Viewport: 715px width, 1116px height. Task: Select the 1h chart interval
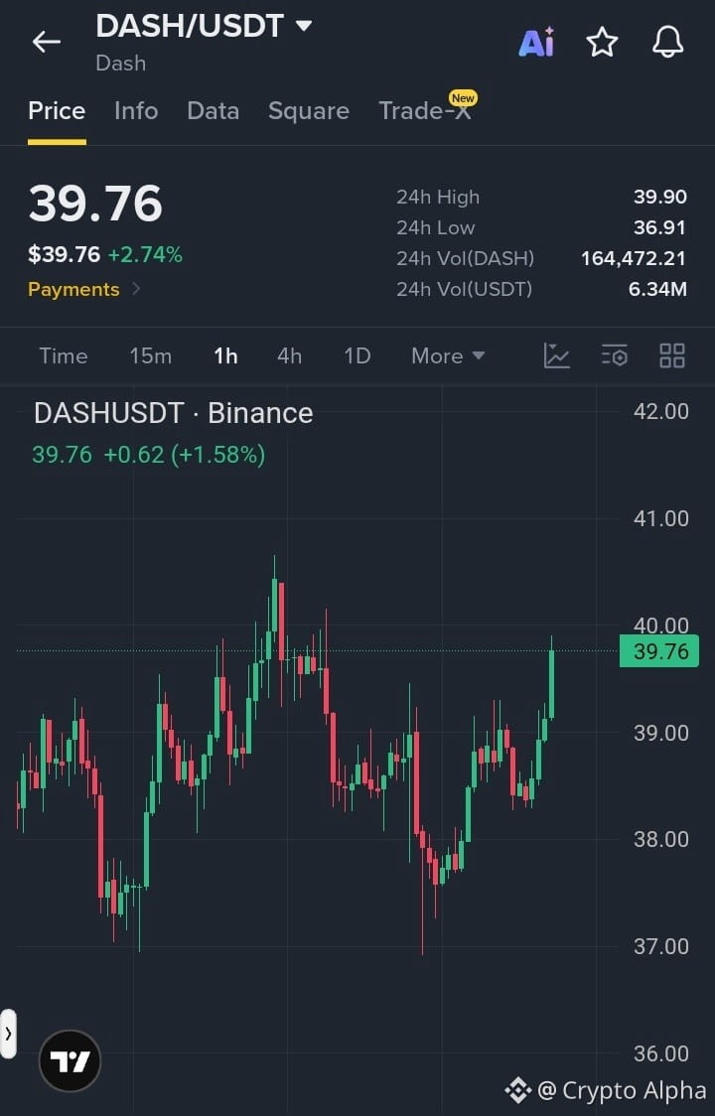tap(225, 355)
